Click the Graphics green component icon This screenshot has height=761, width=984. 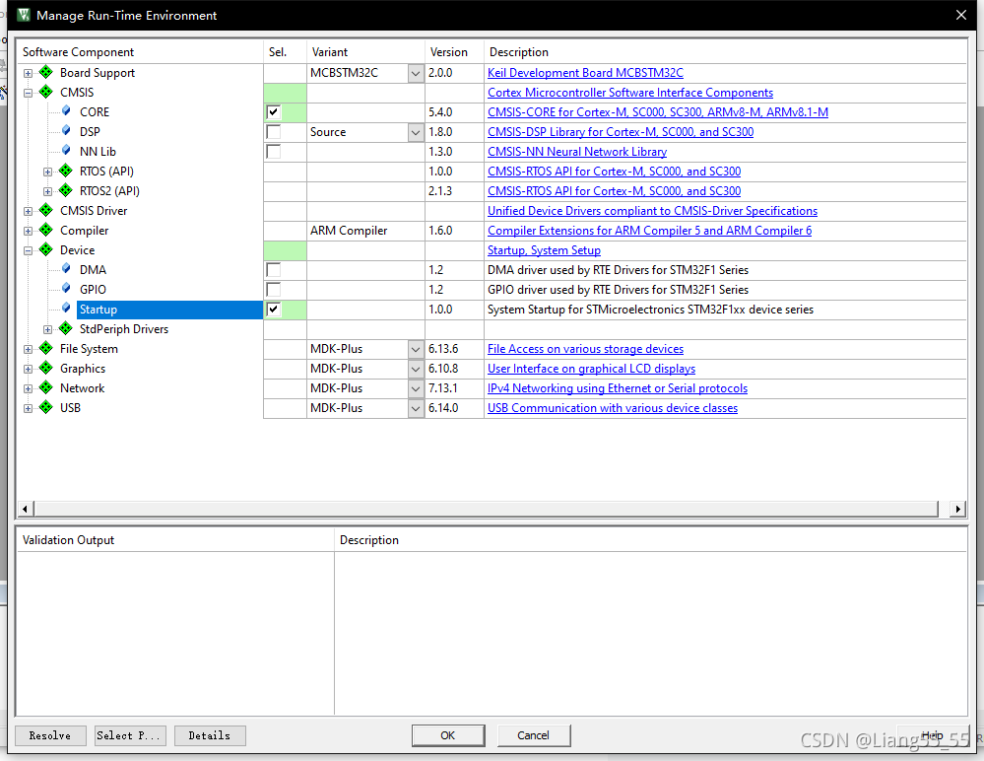click(46, 368)
